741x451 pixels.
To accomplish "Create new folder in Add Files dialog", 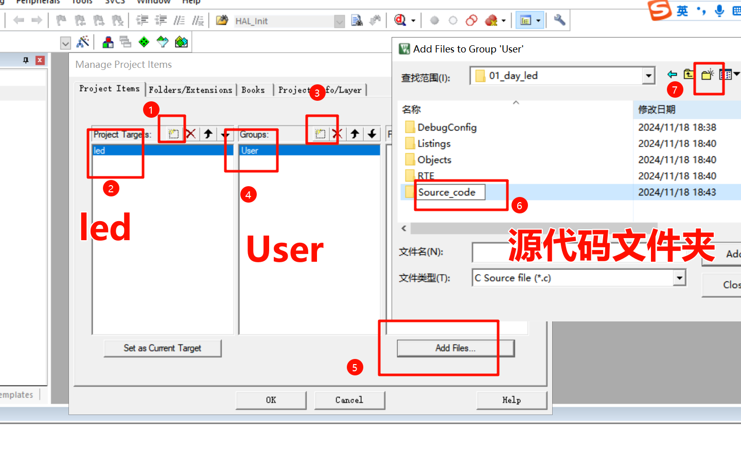I will (708, 75).
